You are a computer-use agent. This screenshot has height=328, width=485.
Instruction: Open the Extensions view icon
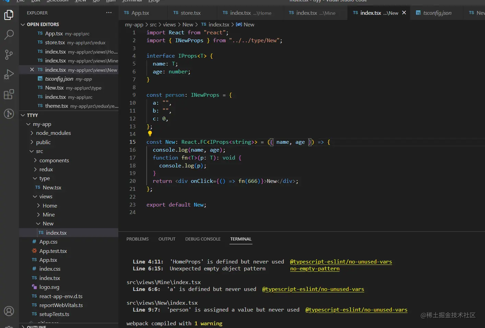[x=9, y=94]
